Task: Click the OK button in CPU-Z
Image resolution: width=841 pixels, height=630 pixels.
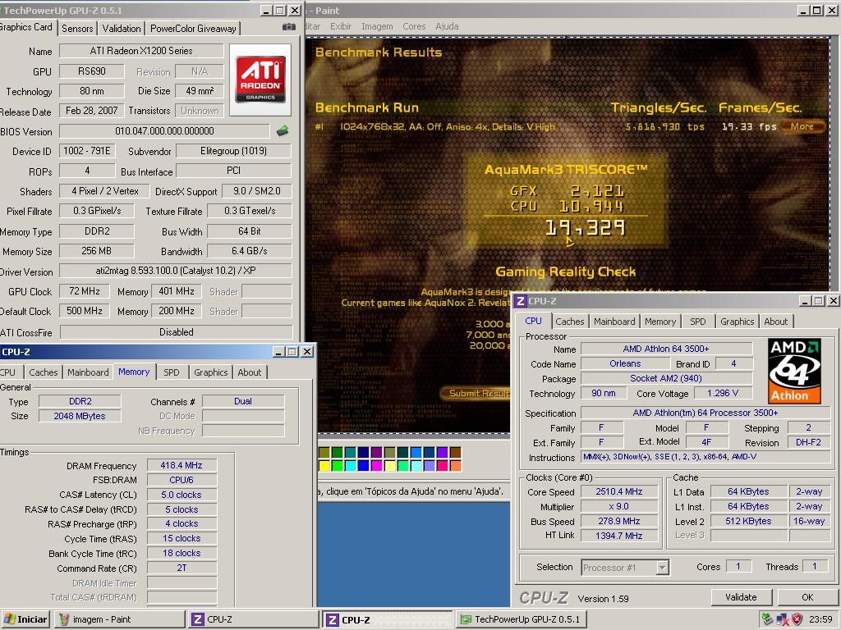Action: click(x=807, y=597)
